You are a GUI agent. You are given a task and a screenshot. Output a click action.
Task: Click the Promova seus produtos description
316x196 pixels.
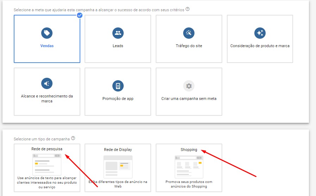pyautogui.click(x=189, y=184)
